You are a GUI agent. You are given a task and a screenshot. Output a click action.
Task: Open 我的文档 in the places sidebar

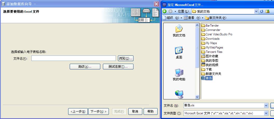(x=179, y=31)
